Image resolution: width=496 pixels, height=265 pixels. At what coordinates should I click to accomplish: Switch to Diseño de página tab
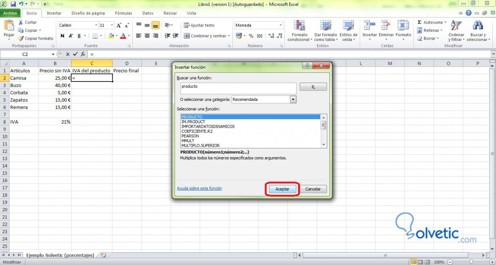tap(88, 13)
